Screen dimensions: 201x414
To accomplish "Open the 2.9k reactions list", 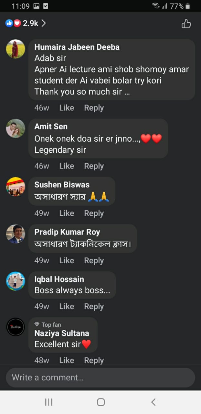I will pyautogui.click(x=26, y=23).
